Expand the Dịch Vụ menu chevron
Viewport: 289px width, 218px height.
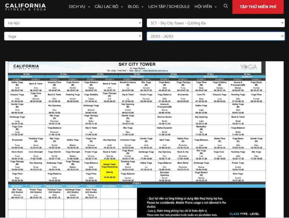[89, 7]
